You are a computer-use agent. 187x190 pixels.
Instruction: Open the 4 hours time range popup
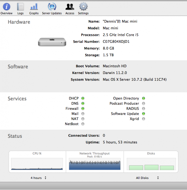coord(38,178)
